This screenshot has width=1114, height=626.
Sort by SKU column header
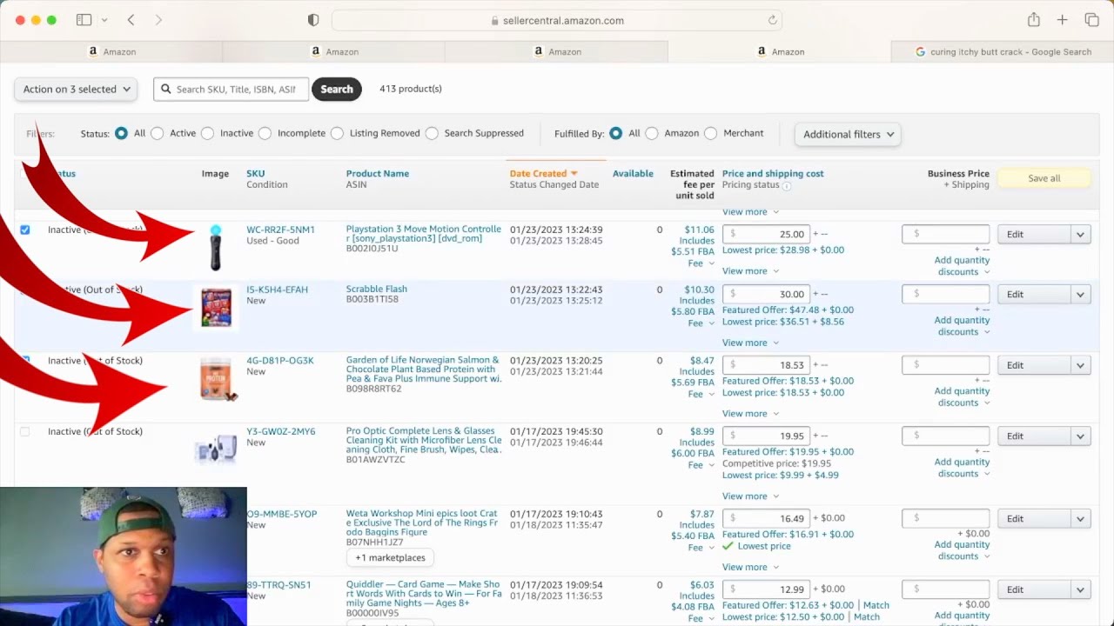(255, 174)
